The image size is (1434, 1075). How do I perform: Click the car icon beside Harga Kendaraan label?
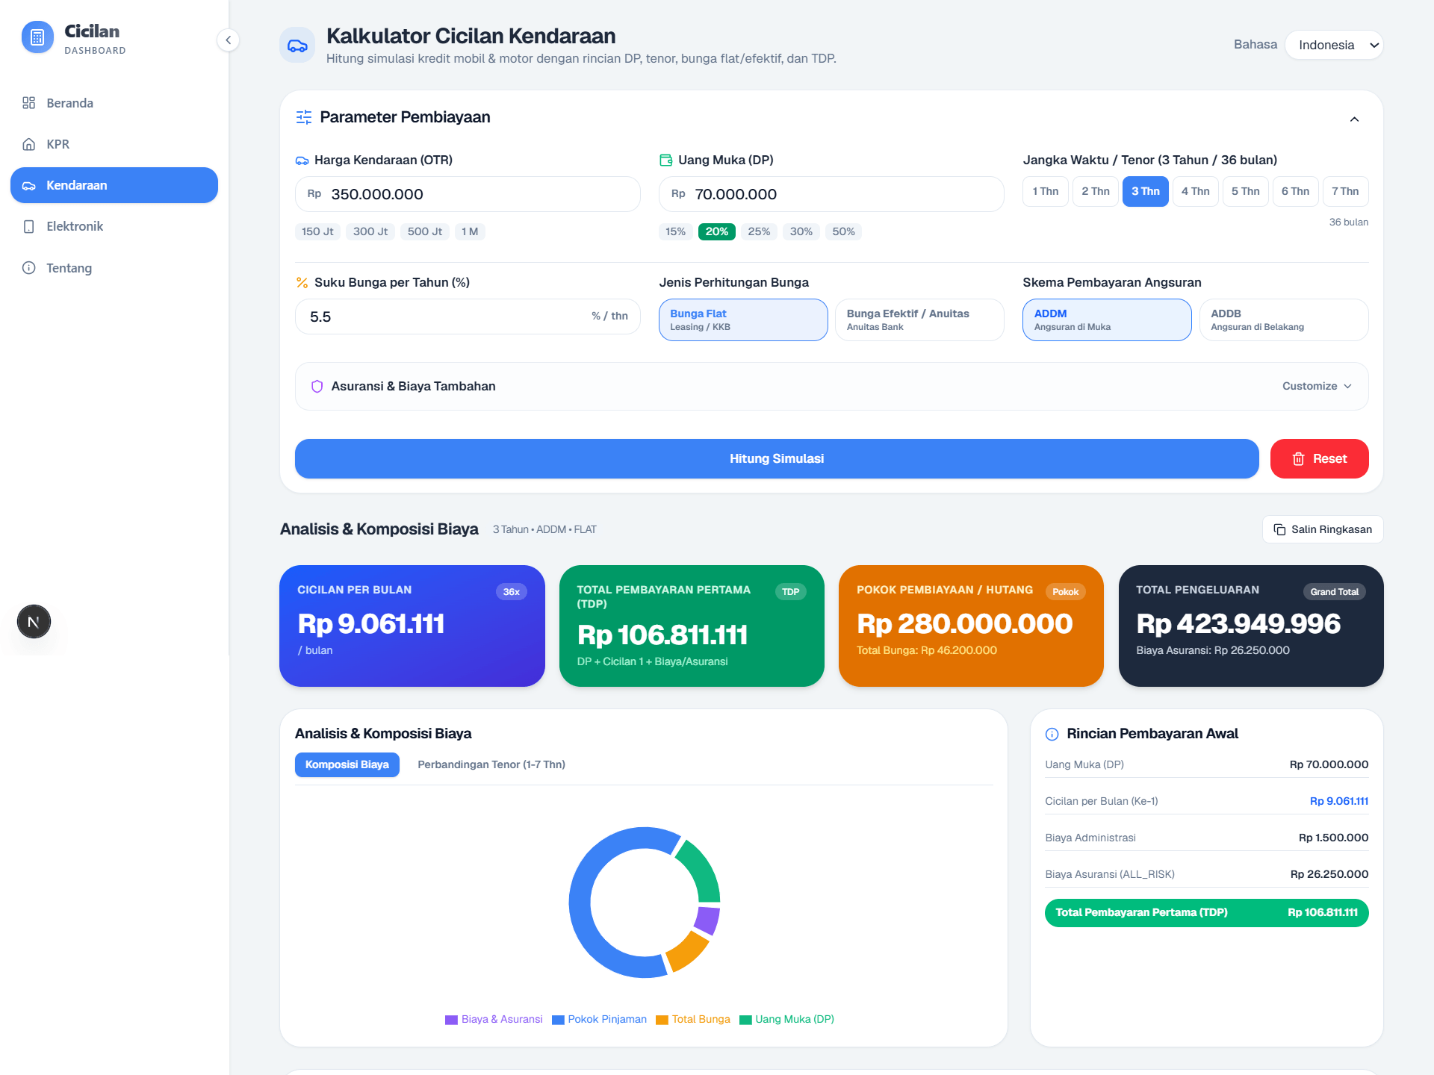click(x=302, y=160)
